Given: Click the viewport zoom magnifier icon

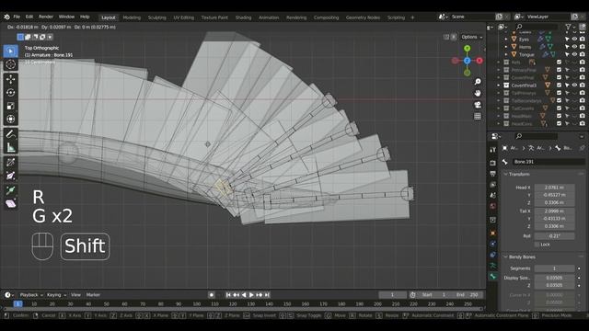Looking at the screenshot, I should pyautogui.click(x=478, y=82).
